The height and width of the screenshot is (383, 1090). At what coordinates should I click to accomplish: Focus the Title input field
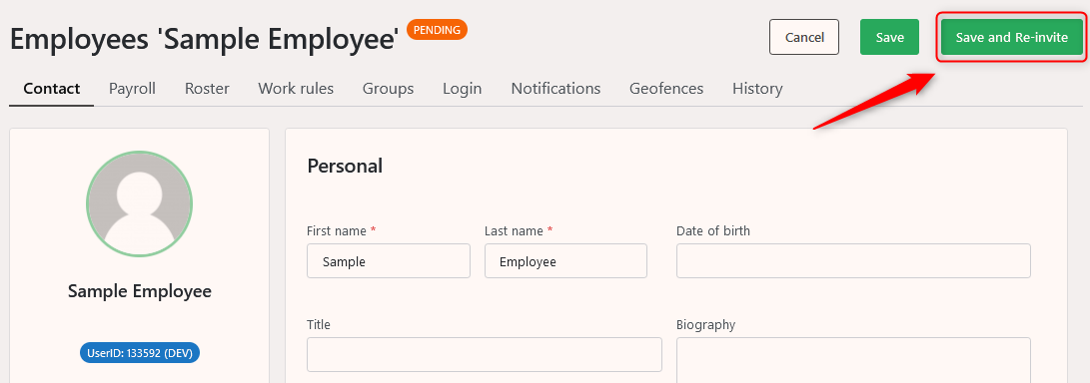click(x=484, y=354)
